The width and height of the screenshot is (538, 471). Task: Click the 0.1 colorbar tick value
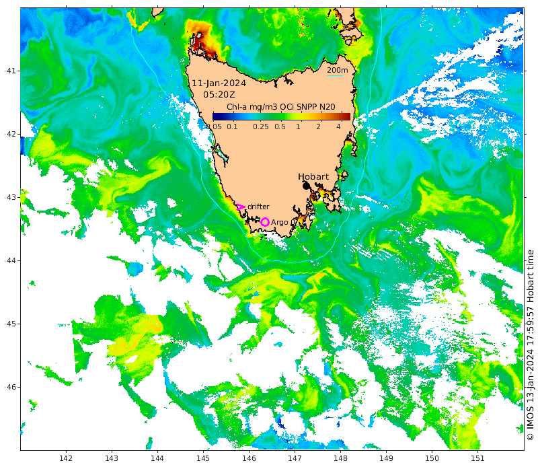[232, 126]
